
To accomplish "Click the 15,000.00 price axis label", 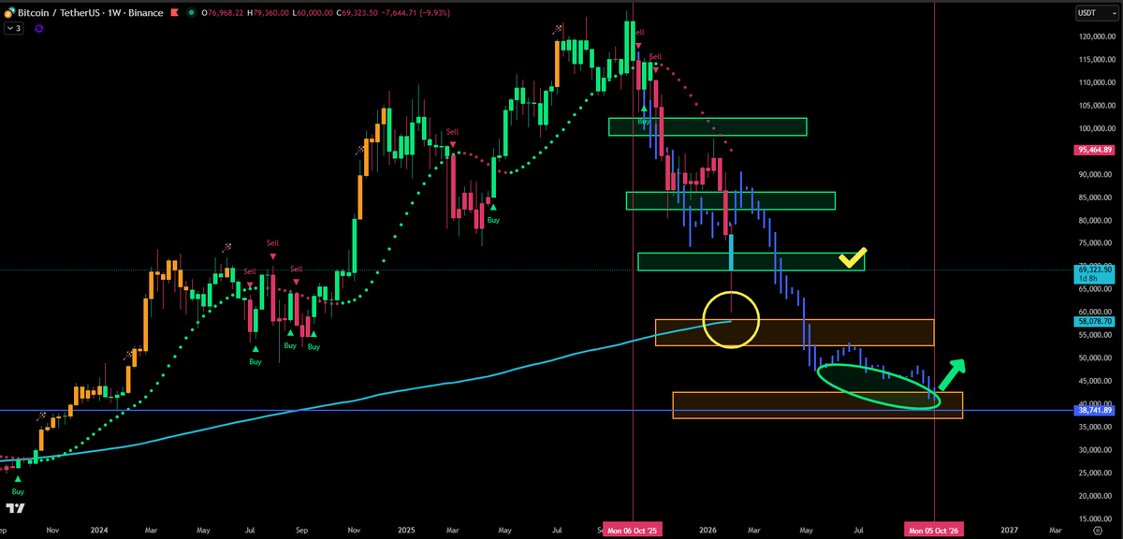I will coord(1097,518).
